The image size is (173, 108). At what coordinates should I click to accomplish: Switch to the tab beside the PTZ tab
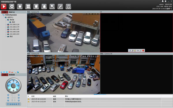pos(12,75)
